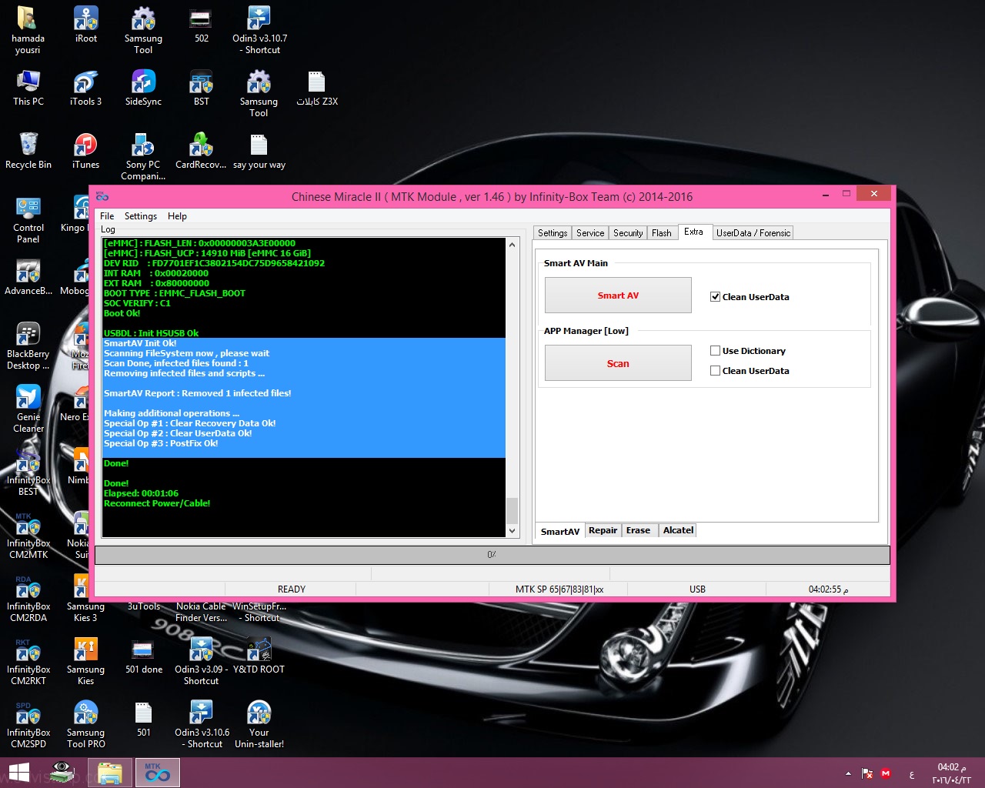Open the BST desktop icon

[201, 88]
